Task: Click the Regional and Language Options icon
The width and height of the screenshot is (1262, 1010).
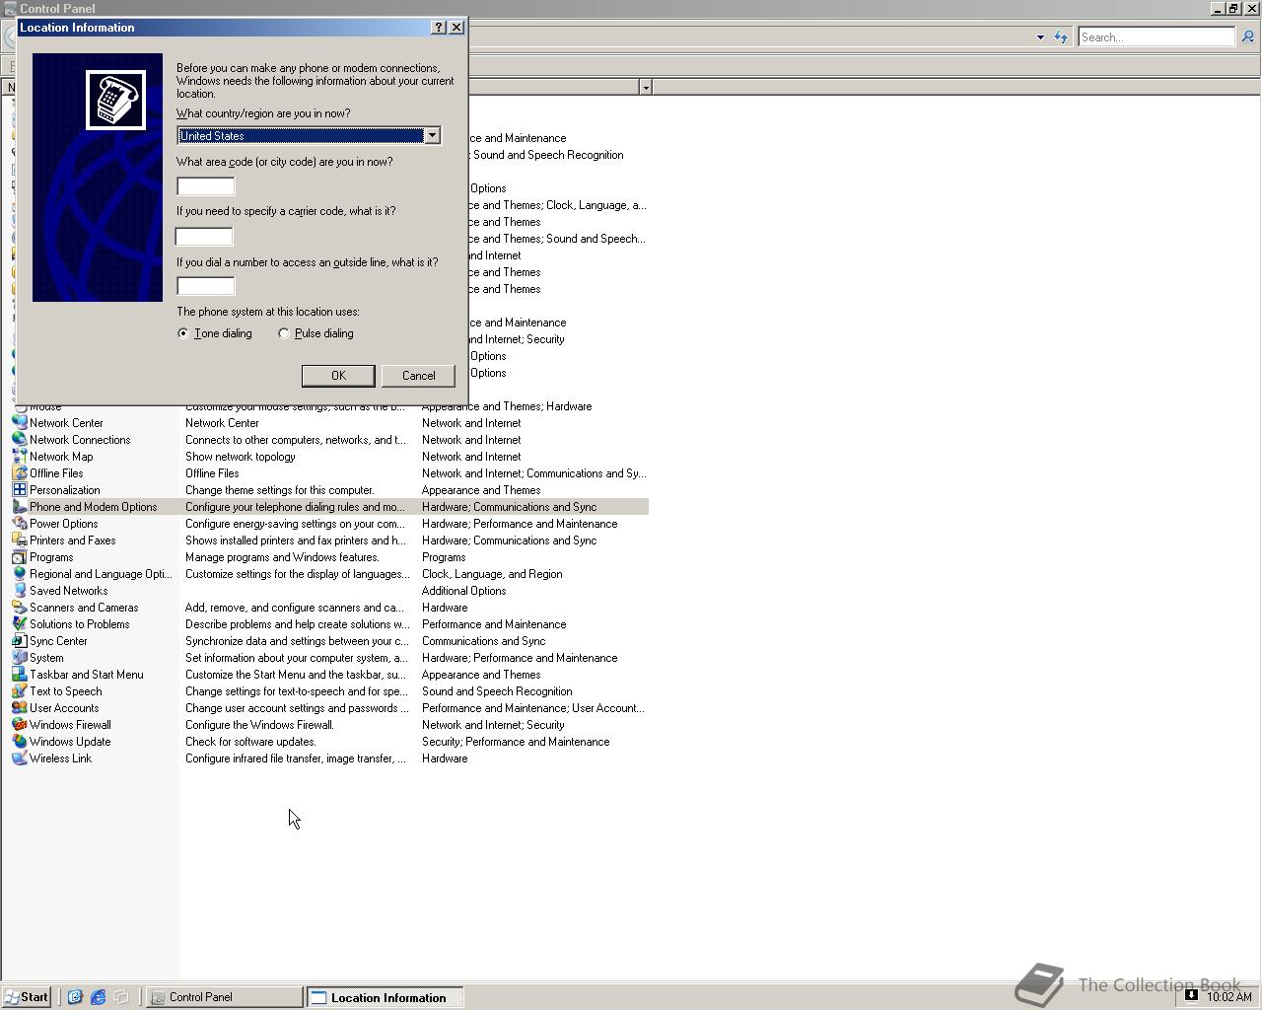Action: [19, 574]
